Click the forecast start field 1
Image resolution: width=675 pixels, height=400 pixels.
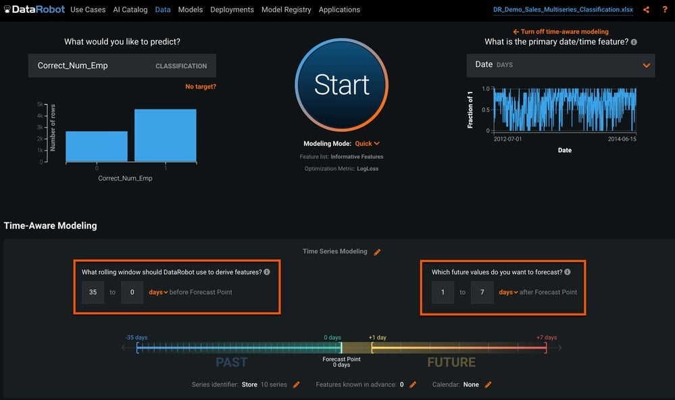point(443,292)
